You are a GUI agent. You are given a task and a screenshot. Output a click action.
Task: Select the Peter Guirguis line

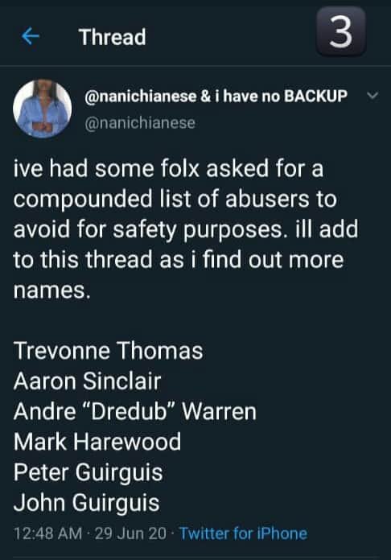88,472
